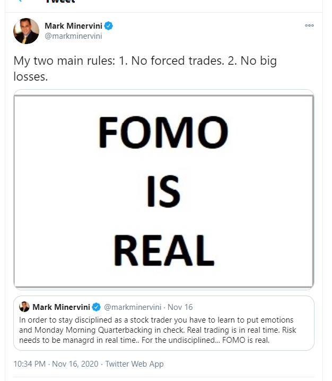Open the 10:34 PM timestamp link

[30, 364]
